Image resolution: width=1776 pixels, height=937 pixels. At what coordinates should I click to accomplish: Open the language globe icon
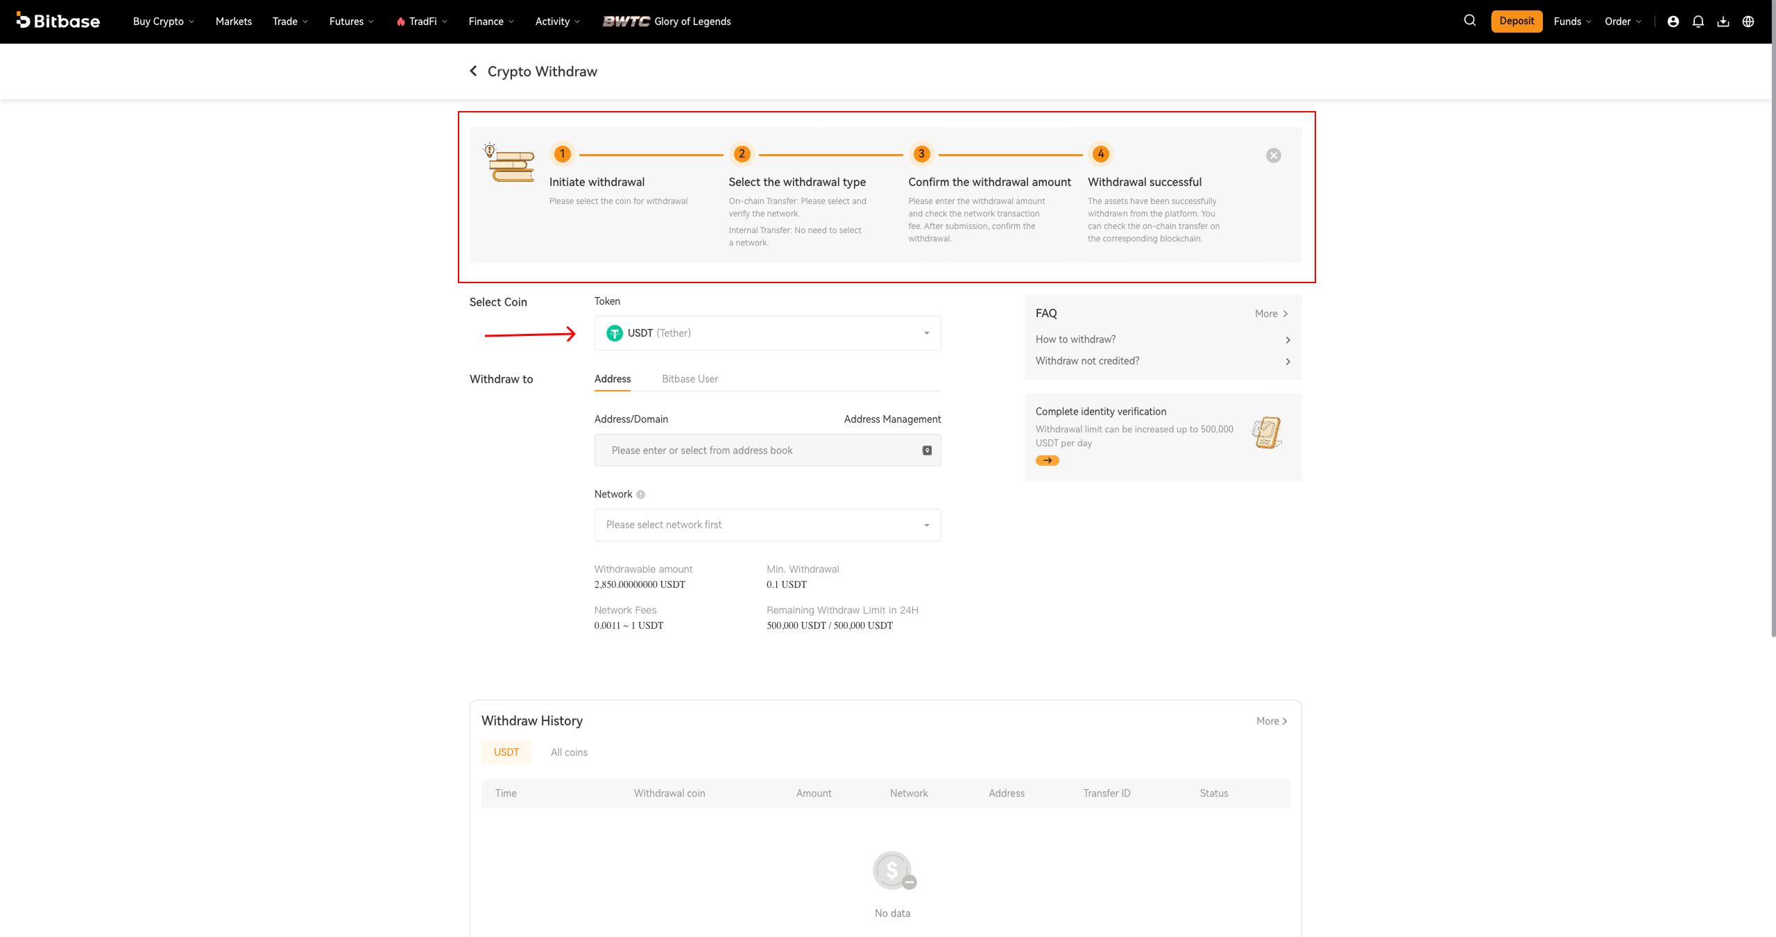coord(1748,22)
